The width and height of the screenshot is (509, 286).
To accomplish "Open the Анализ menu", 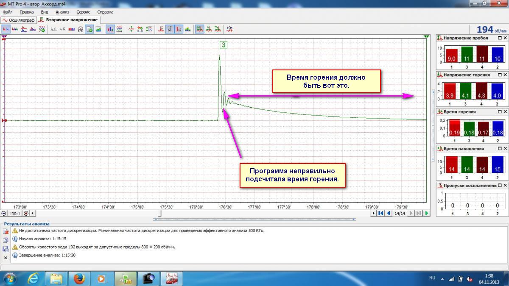I will pos(62,12).
